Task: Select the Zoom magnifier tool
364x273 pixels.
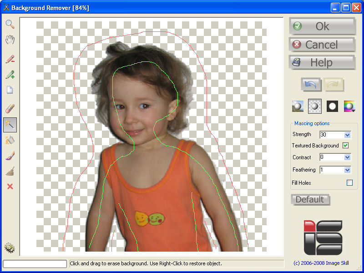Action: pyautogui.click(x=10, y=24)
